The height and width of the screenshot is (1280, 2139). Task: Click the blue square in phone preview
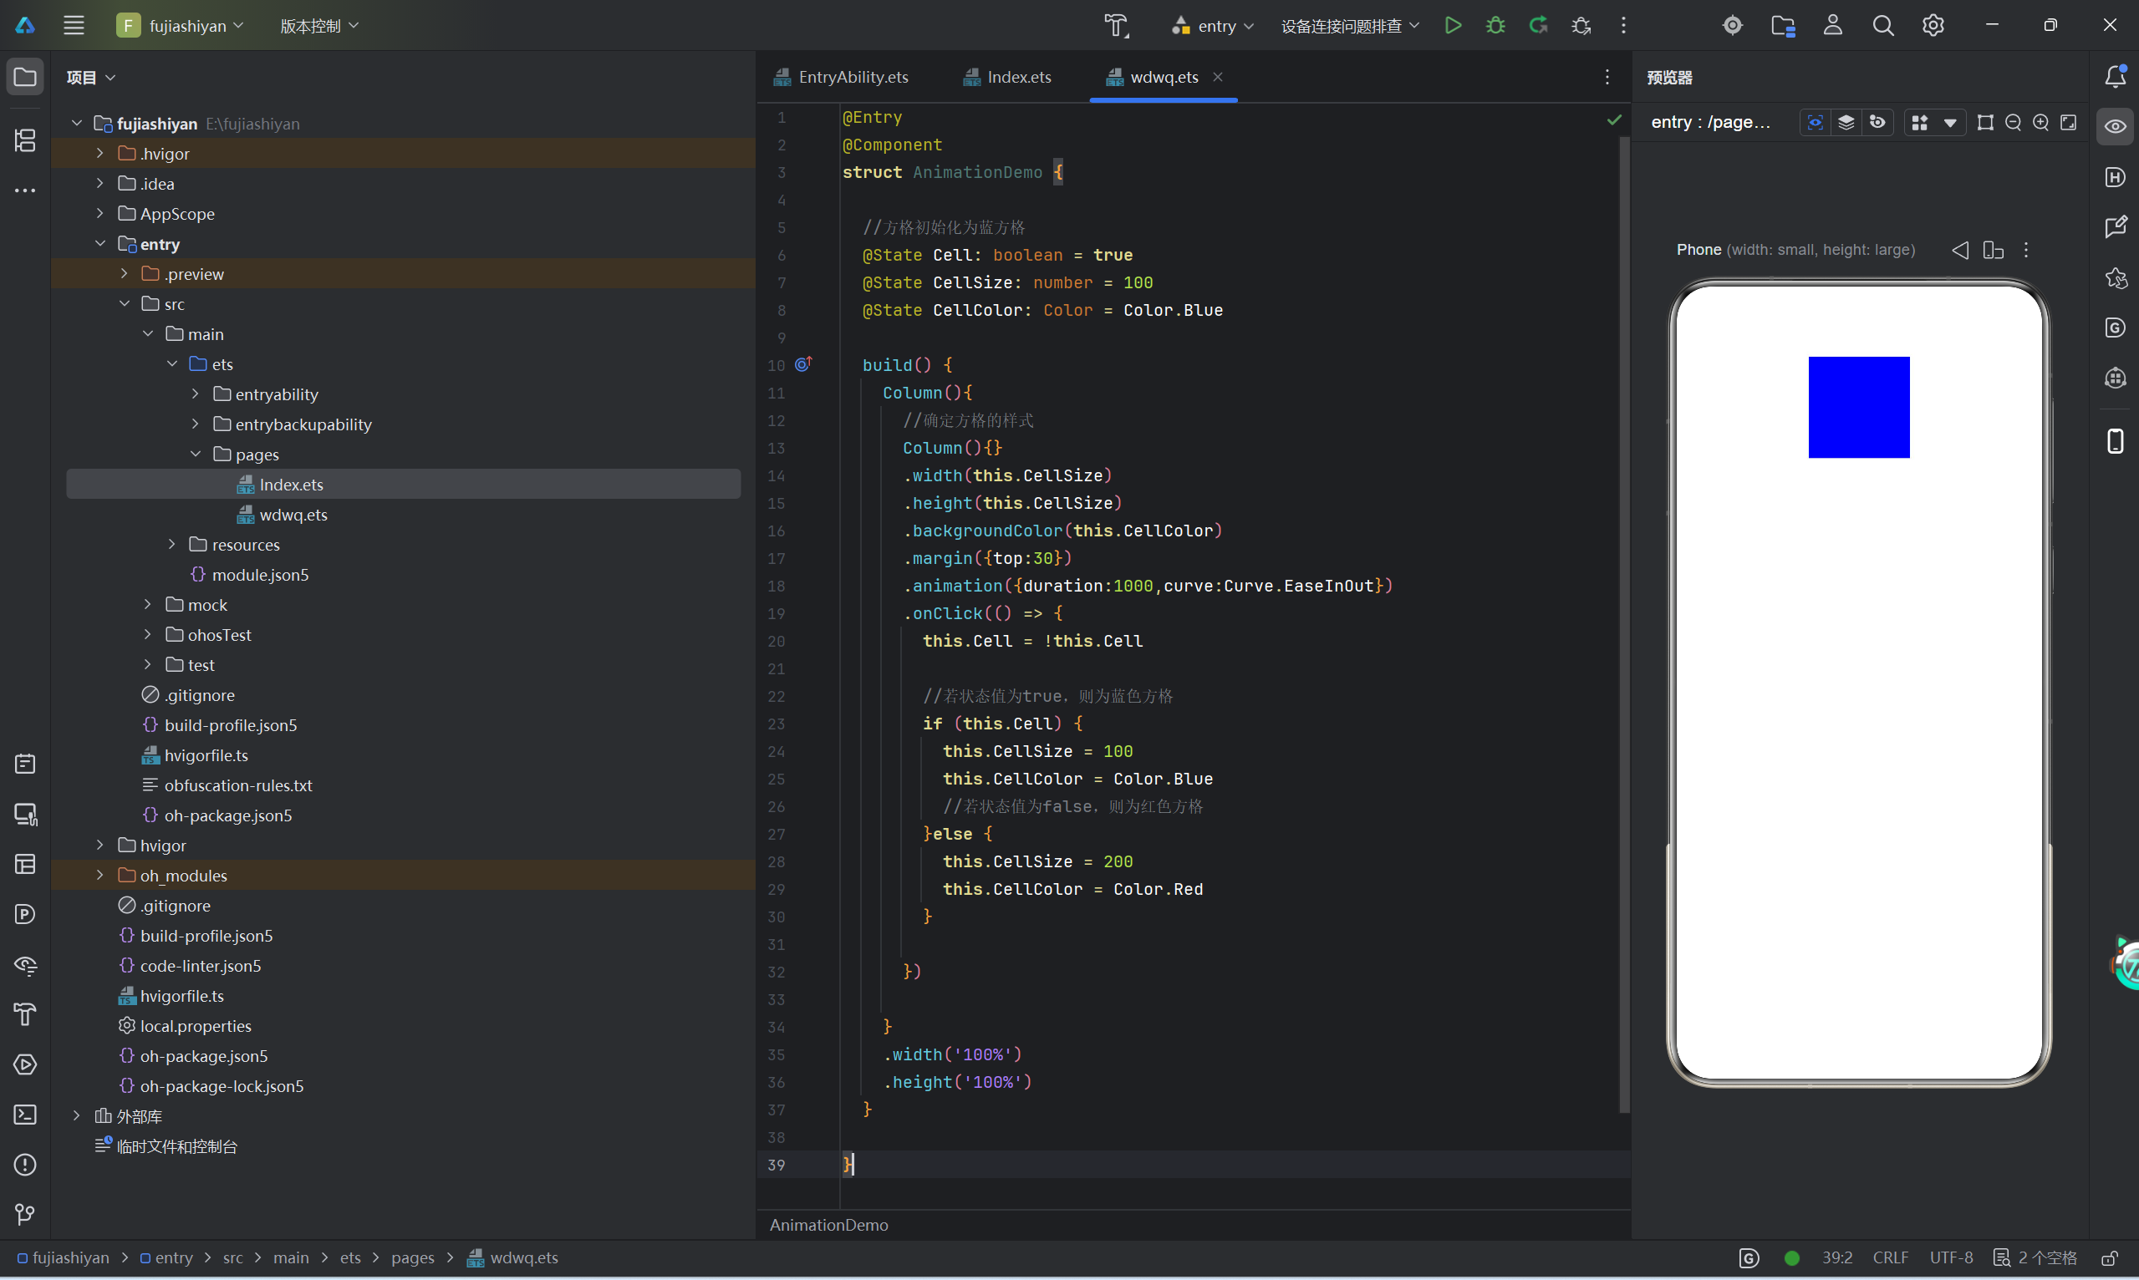[1859, 407]
